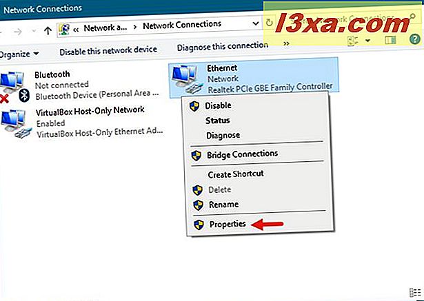The height and width of the screenshot is (301, 424).
Task: Open the change view dropdown arrow
Action: coord(367,41)
